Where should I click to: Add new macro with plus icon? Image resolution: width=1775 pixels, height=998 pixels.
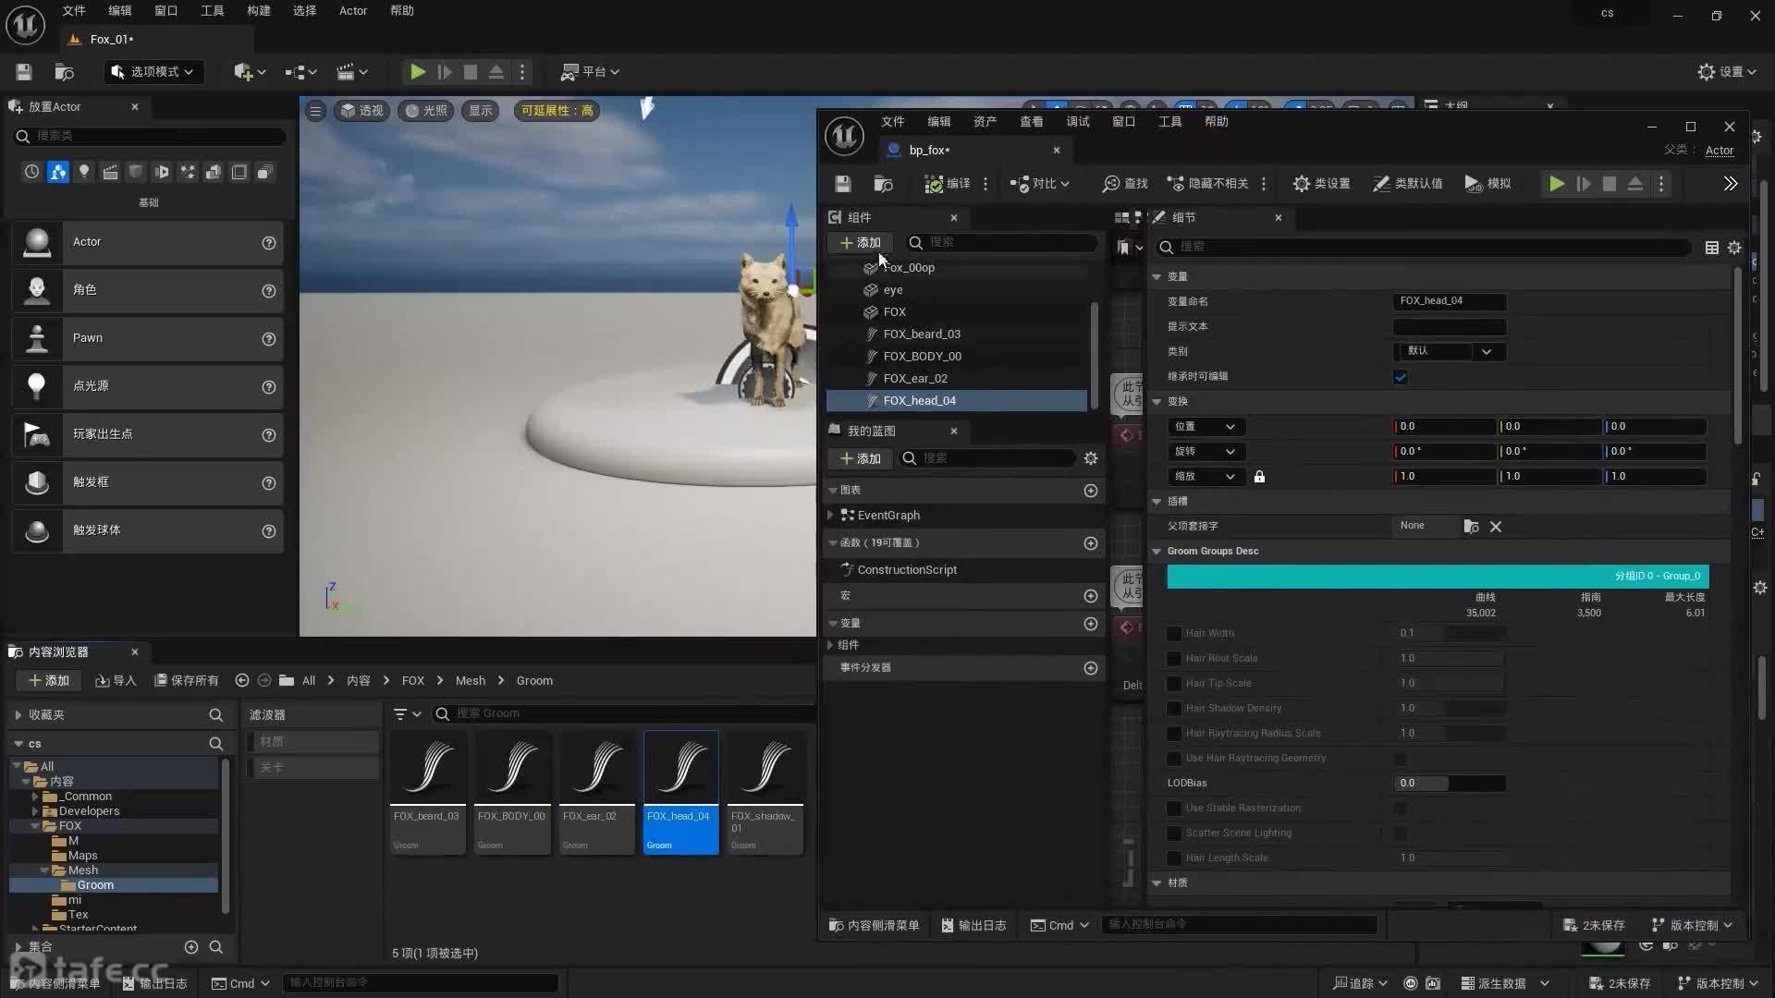pyautogui.click(x=1091, y=596)
